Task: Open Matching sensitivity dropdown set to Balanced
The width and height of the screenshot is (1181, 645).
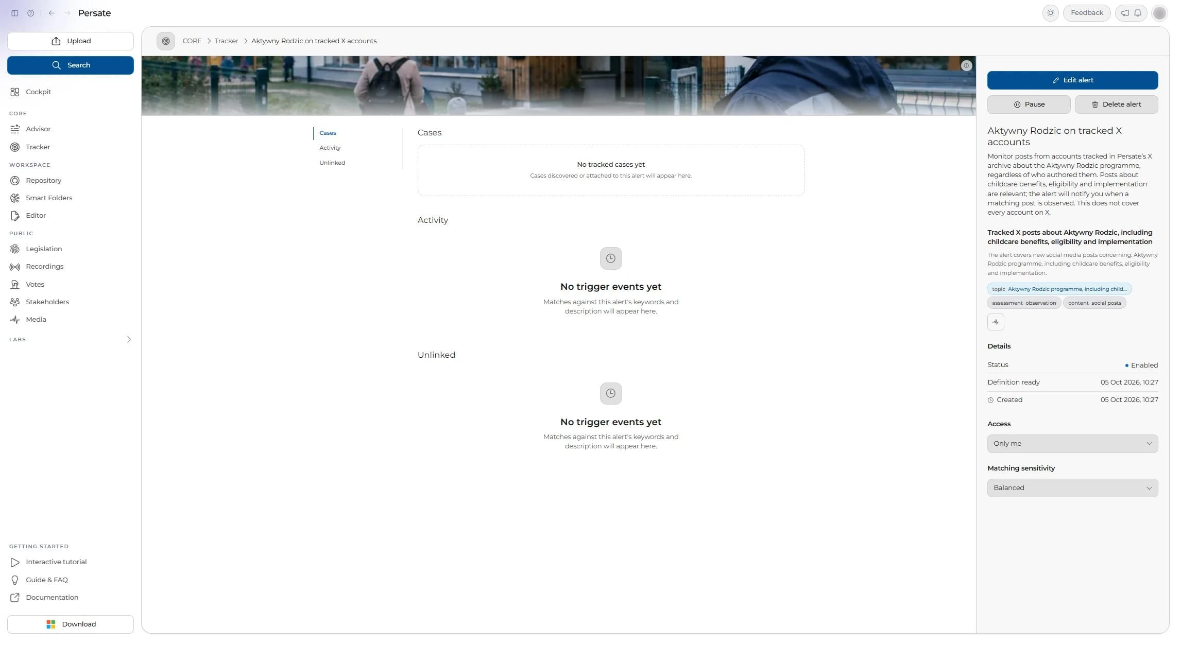Action: (1072, 488)
